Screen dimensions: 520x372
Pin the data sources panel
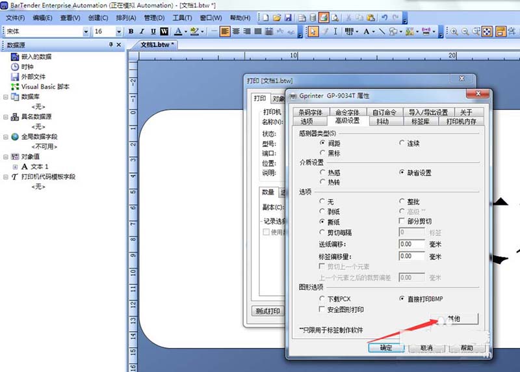[x=110, y=44]
